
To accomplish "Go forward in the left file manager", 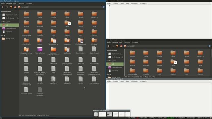I will pyautogui.click(x=7, y=7).
